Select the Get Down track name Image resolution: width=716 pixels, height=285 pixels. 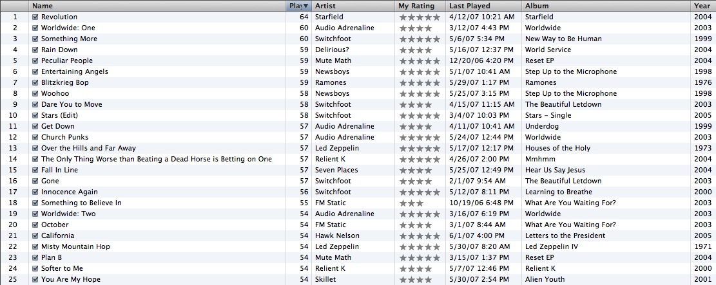pos(57,126)
